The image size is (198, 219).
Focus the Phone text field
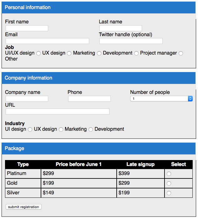(x=89, y=99)
